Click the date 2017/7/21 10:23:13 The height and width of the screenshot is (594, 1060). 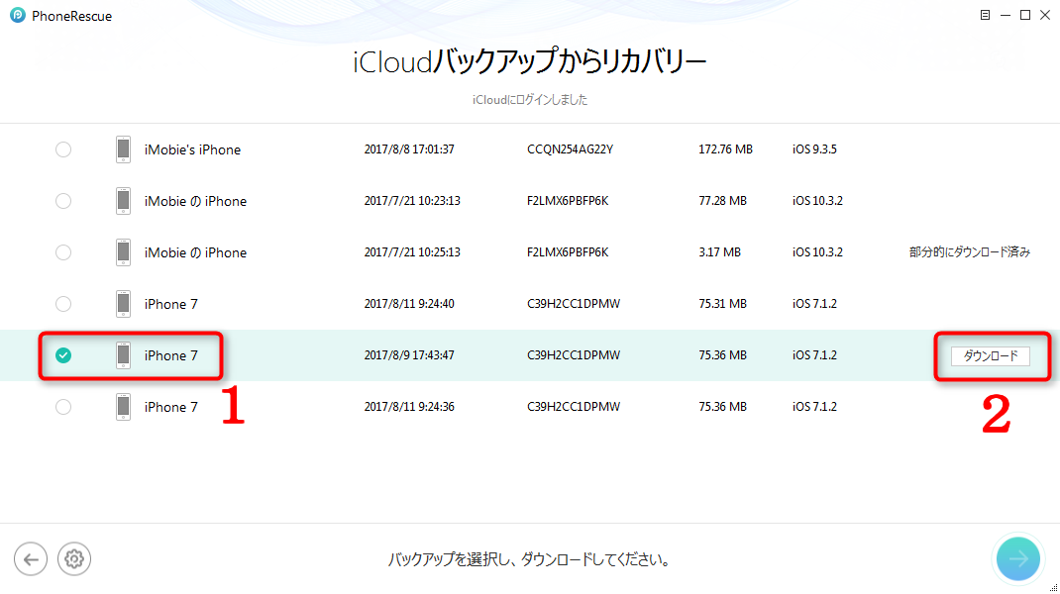tap(412, 201)
